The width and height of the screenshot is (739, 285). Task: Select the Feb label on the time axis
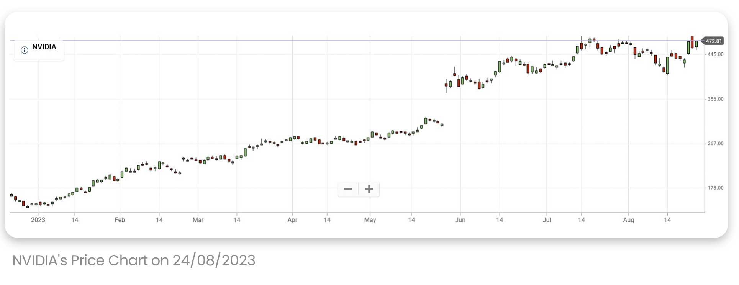pos(120,220)
